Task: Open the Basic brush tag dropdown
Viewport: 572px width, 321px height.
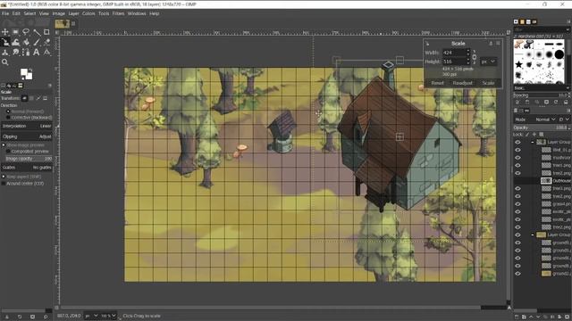Action: point(542,88)
